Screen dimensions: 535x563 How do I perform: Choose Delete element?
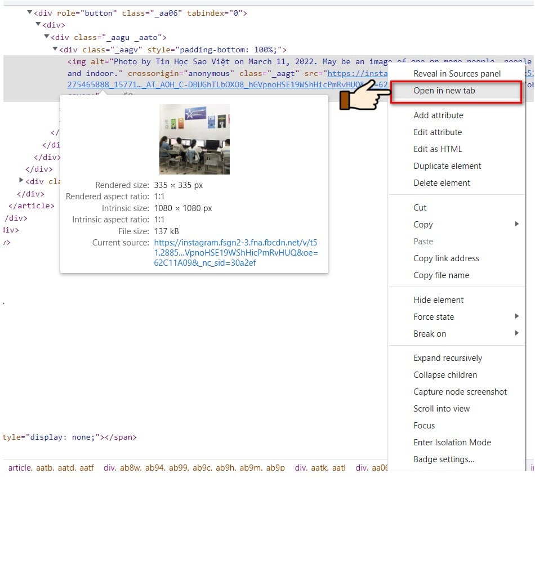click(457, 183)
